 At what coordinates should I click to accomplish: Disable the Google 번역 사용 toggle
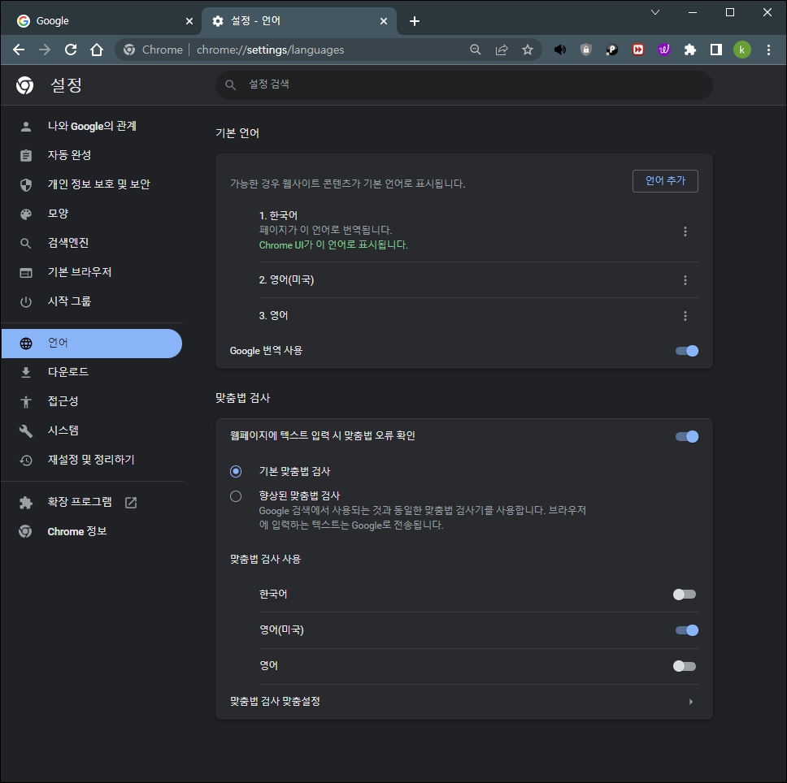coord(687,351)
